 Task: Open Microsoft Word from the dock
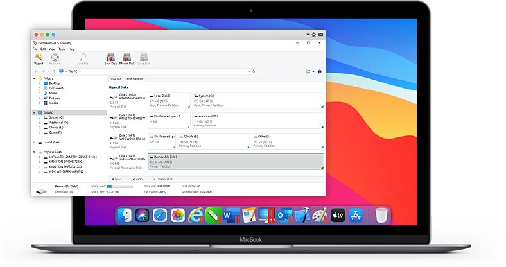coord(231,216)
